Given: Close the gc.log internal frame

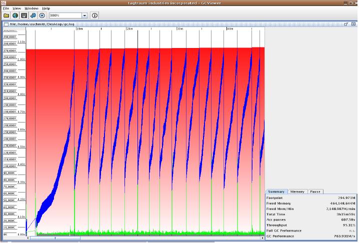Looking at the screenshot, I should click(353, 23).
